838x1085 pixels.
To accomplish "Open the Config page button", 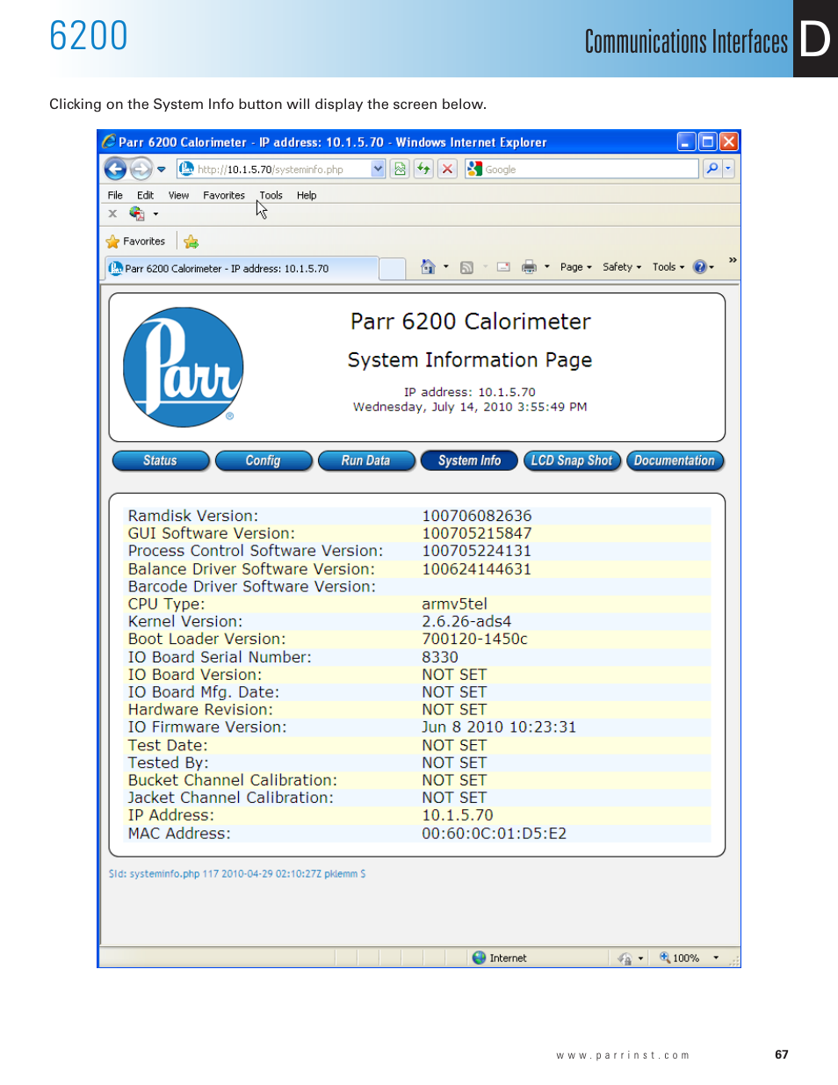I will (264, 461).
